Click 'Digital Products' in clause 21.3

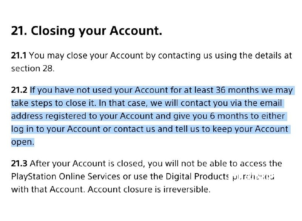coord(197,176)
